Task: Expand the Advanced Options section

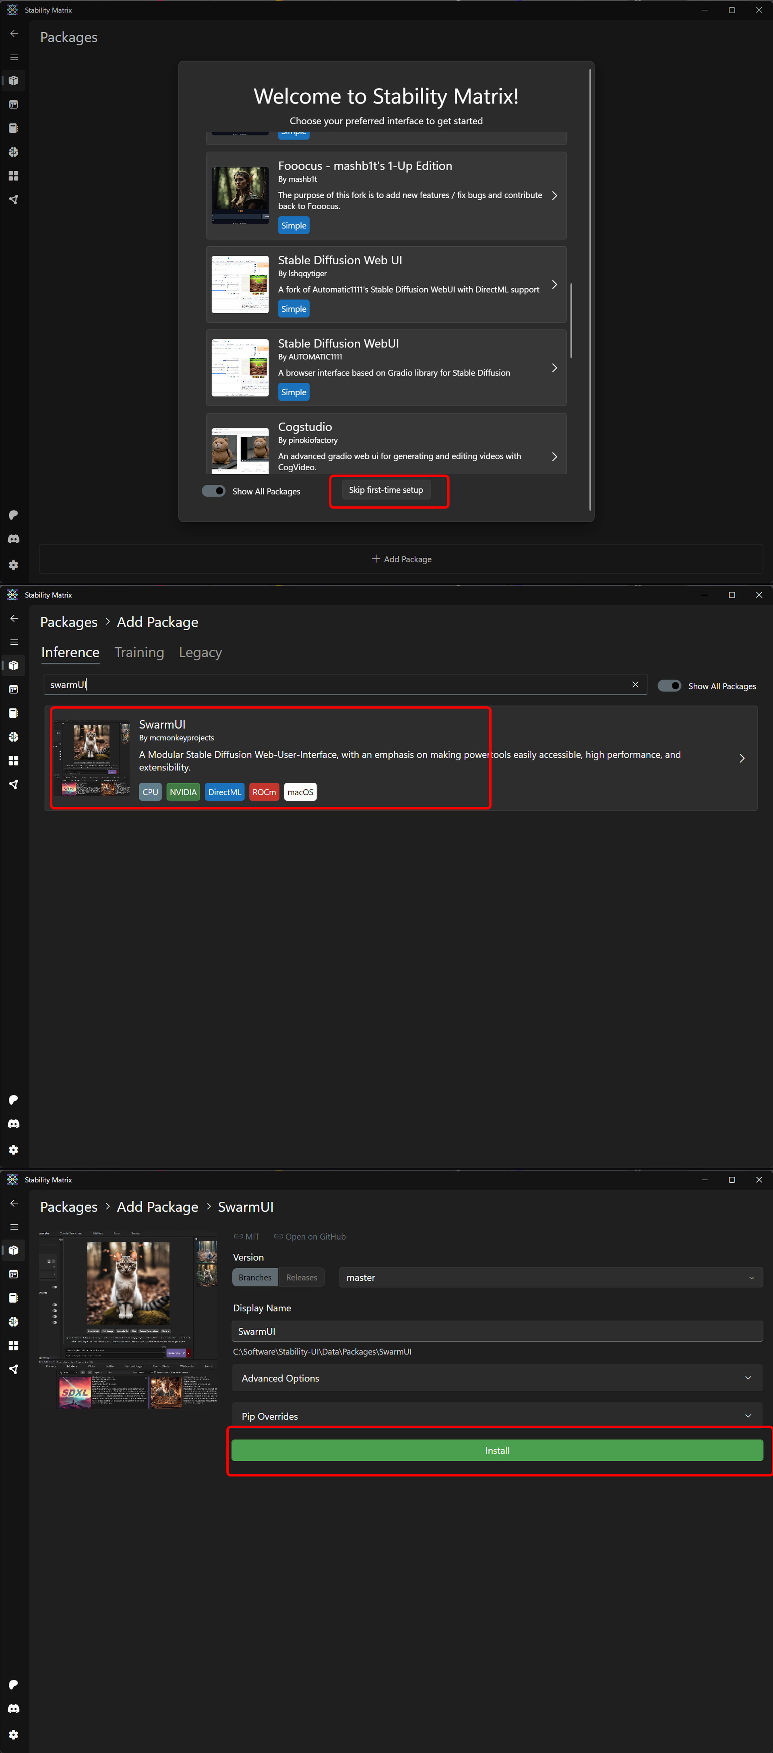Action: pos(497,1378)
